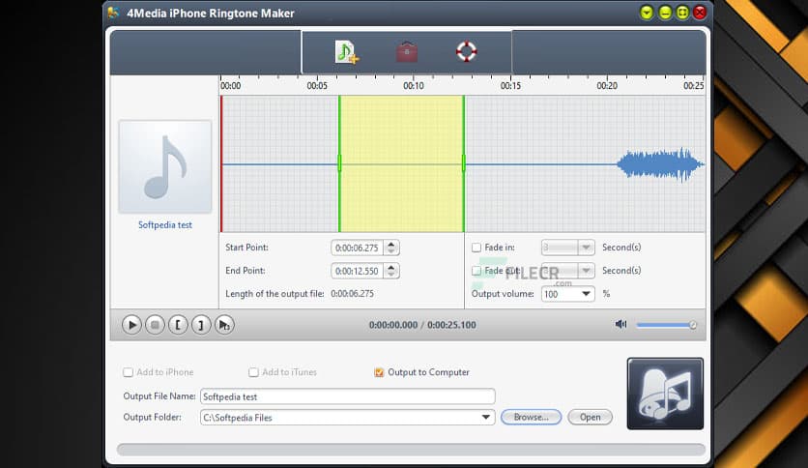
Task: Open the lifebuoy Help icon
Action: pos(467,51)
